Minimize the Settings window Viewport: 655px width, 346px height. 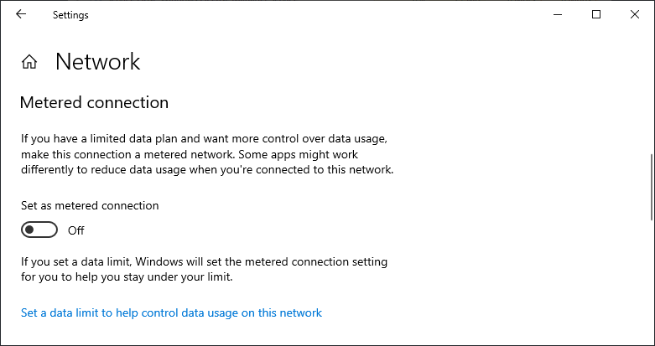point(557,14)
